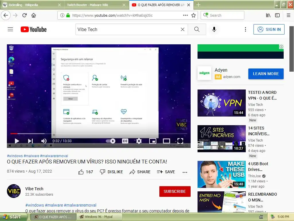Start voice search with microphone
The image size is (294, 221).
[214, 29]
